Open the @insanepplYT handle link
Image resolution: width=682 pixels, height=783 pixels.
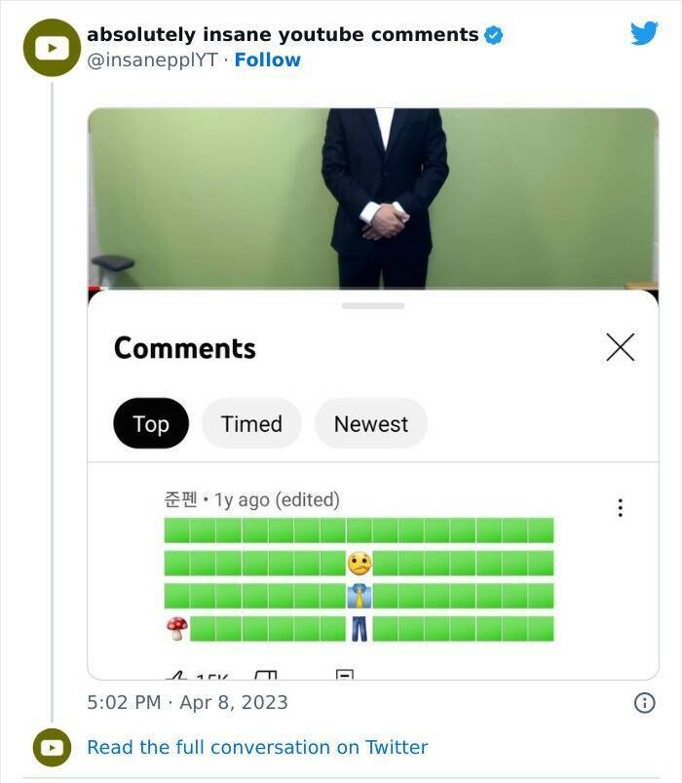coord(152,60)
